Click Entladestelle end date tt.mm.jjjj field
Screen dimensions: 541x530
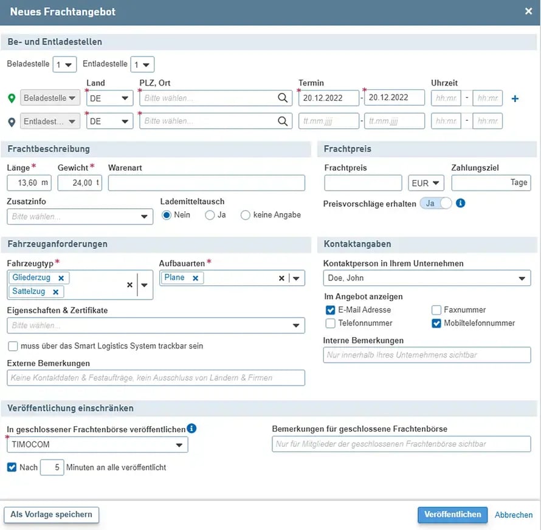click(x=395, y=121)
